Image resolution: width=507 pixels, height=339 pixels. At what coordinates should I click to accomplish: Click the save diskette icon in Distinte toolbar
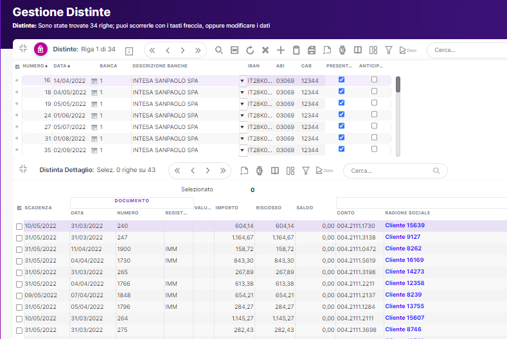(312, 50)
